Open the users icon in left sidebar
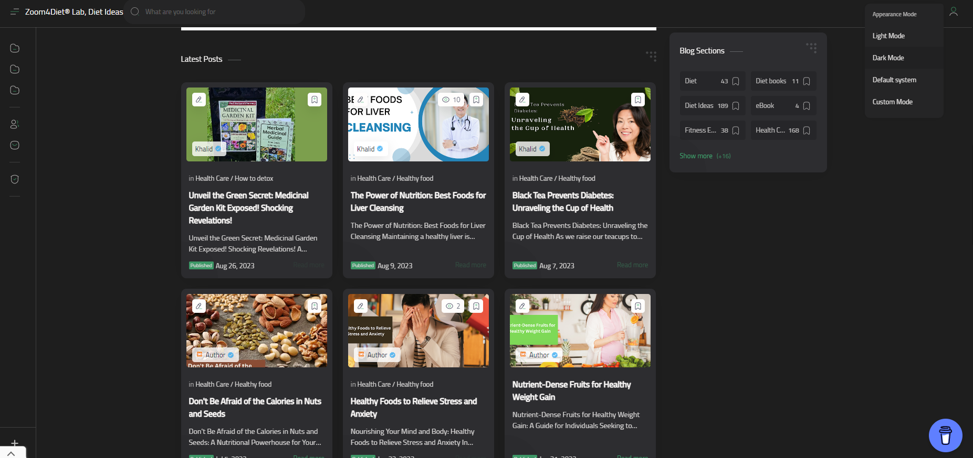Viewport: 973px width, 458px height. tap(15, 124)
